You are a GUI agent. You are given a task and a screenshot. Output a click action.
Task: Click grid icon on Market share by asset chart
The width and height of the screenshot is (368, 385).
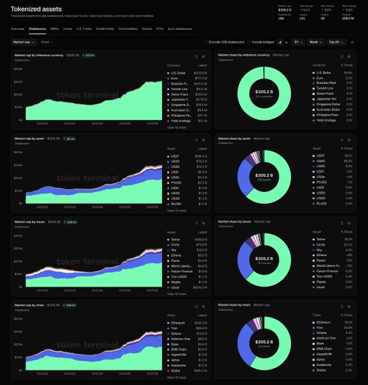click(x=342, y=140)
